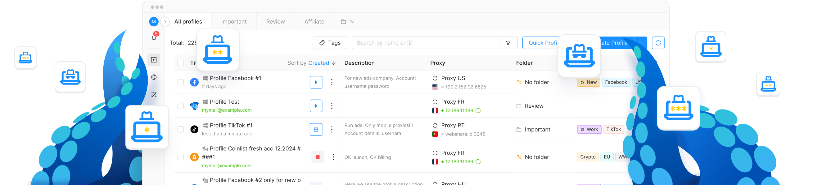The image size is (817, 185).
Task: Open mymail@example.com link under Profile Coinlist
Action: (227, 166)
